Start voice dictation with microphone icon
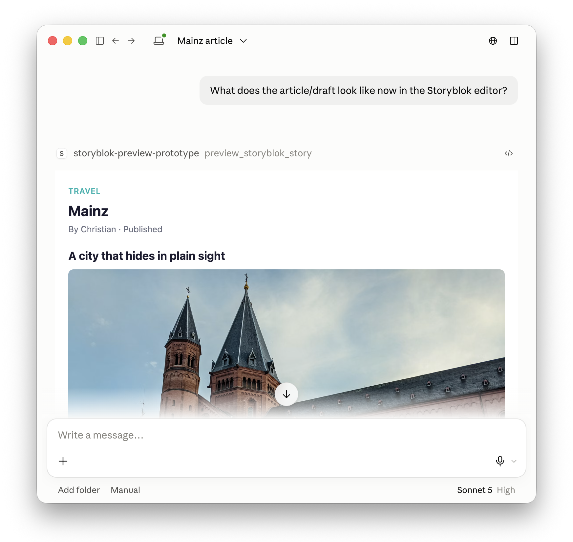The image size is (573, 542). tap(500, 461)
